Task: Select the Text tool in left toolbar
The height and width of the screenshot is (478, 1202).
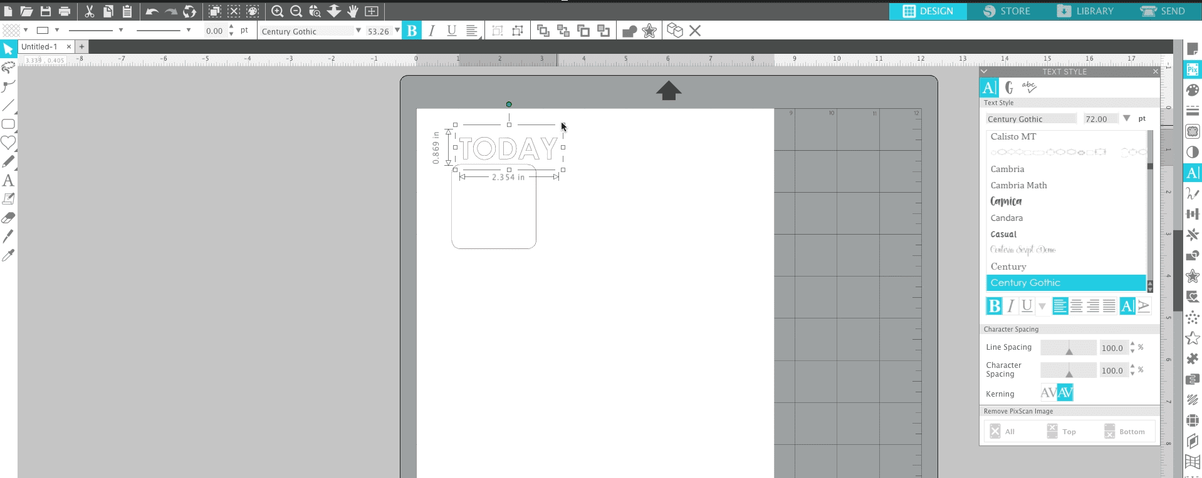Action: tap(8, 181)
